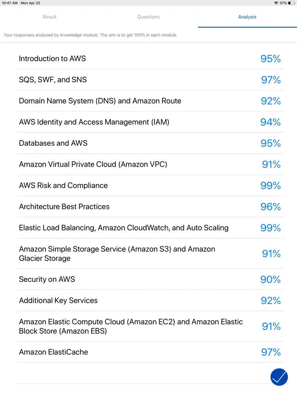Switch to the Result tab
Screen dimensions: 297x396
[x=49, y=17]
